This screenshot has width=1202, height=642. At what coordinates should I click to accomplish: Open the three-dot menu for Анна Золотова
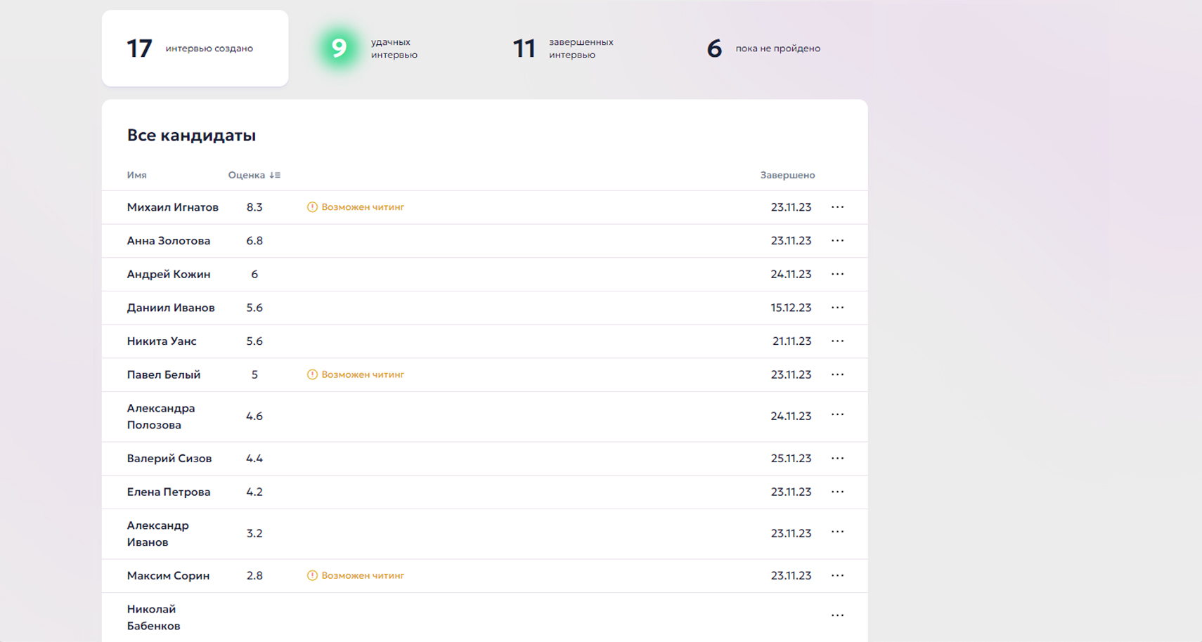tap(837, 241)
